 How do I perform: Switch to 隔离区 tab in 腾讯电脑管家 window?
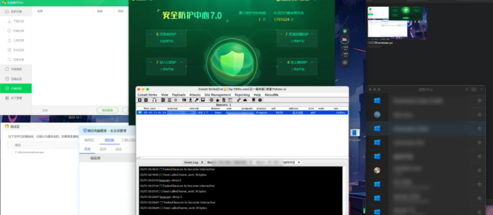(89, 140)
